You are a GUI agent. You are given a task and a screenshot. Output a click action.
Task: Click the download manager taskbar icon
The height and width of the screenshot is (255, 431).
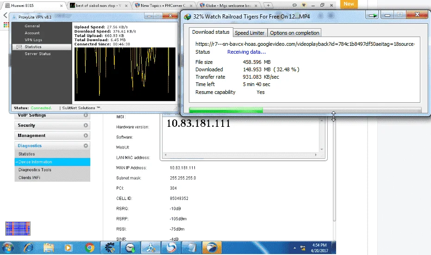[x=130, y=248]
